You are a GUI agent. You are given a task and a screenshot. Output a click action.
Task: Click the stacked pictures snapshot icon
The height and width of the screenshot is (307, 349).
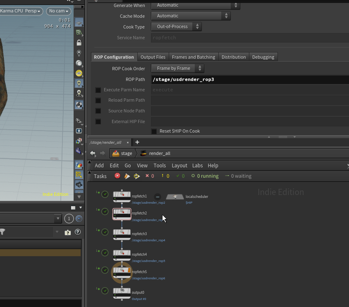79,141
